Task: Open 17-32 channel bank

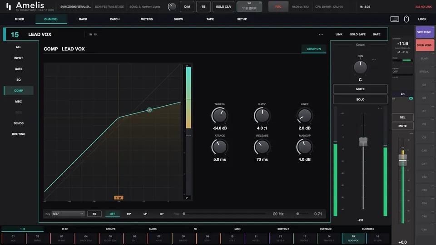Action: [x=64, y=229]
